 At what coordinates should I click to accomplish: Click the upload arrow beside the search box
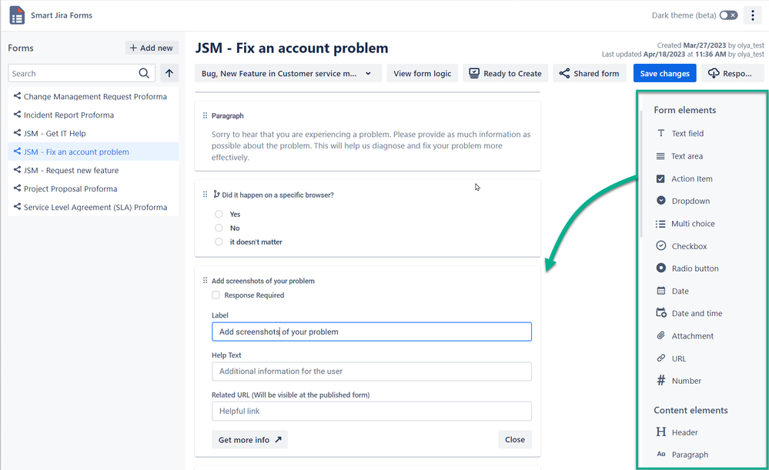click(x=169, y=73)
